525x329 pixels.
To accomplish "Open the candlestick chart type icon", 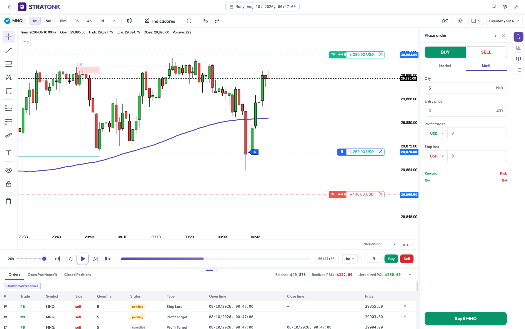I will point(129,21).
